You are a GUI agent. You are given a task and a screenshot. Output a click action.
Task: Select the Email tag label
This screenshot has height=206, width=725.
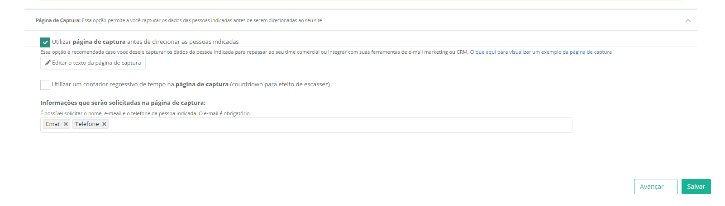53,124
